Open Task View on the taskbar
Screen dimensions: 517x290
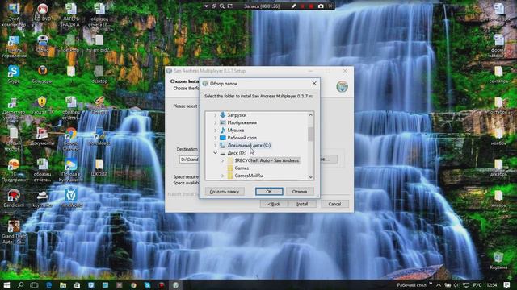tap(34, 284)
